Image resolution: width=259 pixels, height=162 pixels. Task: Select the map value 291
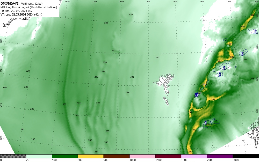point(245,60)
